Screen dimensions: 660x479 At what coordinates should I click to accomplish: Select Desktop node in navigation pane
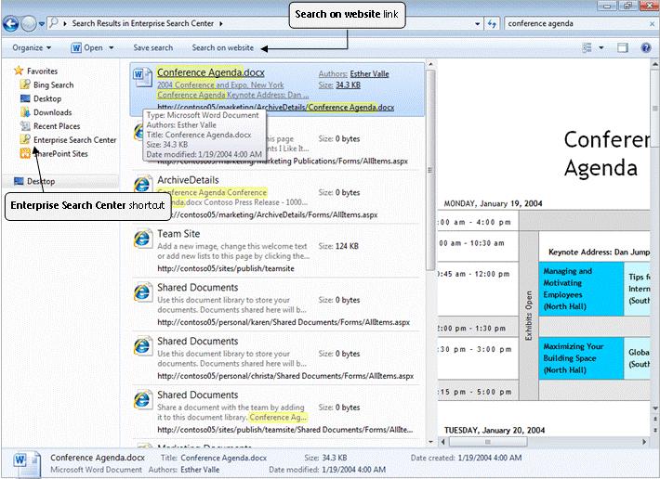coord(41,182)
